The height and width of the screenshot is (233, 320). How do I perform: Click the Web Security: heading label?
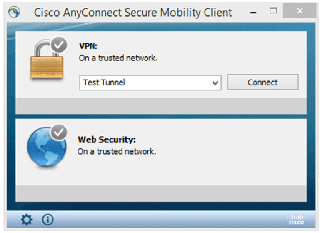[x=107, y=140]
